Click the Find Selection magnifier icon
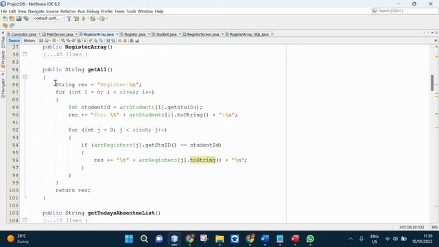 coord(64,40)
